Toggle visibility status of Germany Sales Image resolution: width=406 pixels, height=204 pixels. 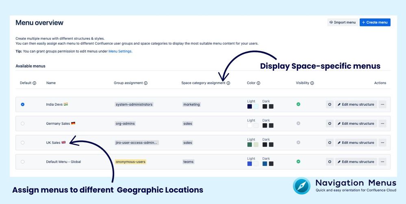point(298,123)
